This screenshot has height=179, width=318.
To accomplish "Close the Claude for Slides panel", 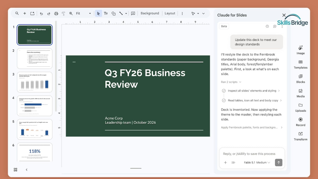I will pos(284,15).
